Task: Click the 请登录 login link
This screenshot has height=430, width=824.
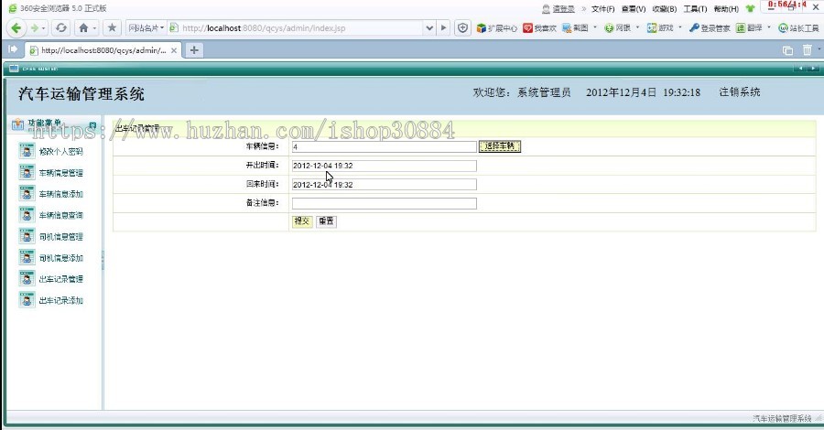Action: (x=563, y=9)
